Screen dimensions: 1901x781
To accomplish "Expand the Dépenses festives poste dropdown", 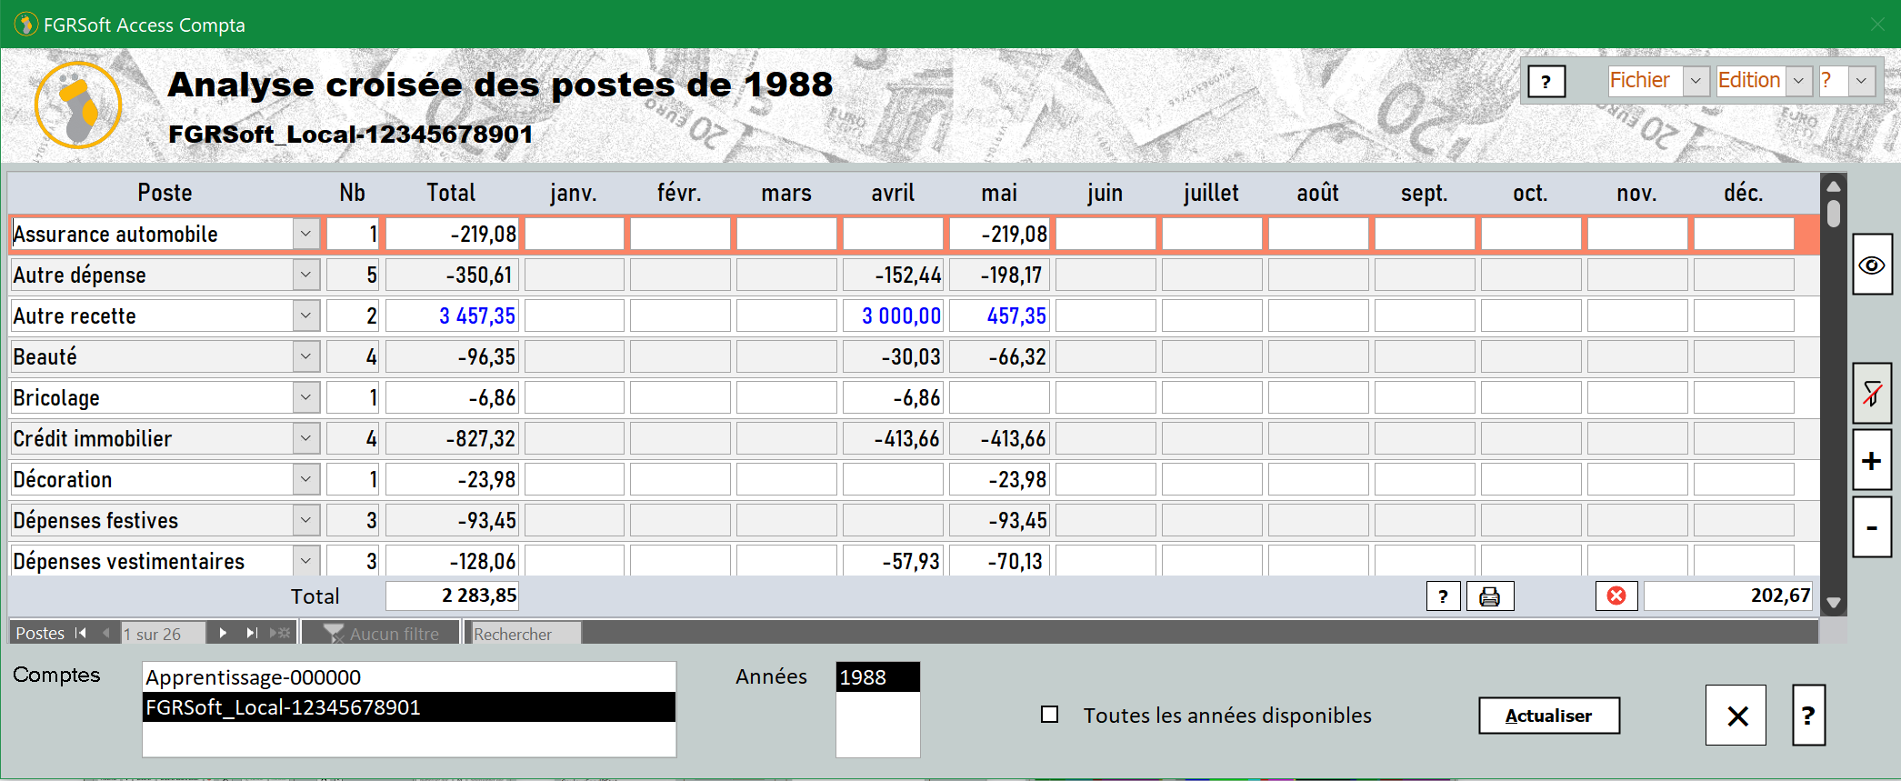I will 306,520.
